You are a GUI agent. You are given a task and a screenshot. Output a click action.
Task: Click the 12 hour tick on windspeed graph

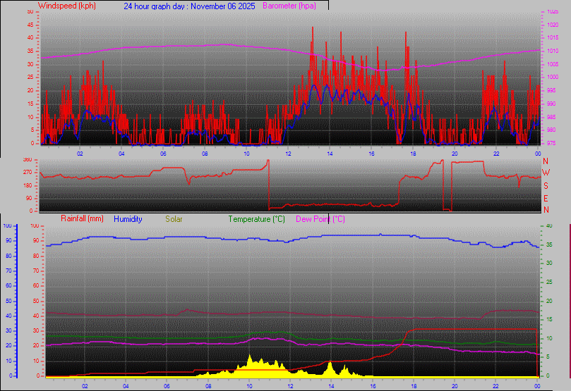point(288,153)
